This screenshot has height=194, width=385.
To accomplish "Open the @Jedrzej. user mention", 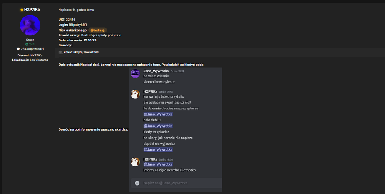I will pyautogui.click(x=97, y=30).
